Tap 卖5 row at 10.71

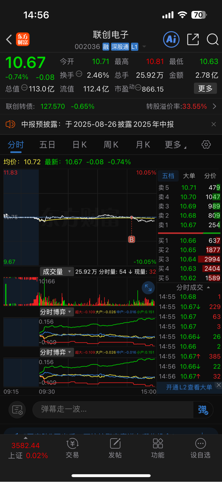(189, 188)
